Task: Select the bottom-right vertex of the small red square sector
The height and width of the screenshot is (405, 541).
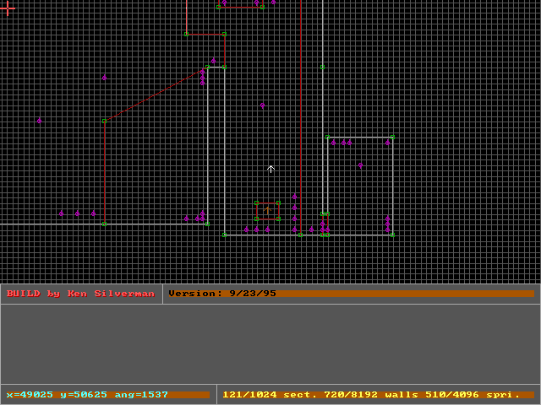Action: click(x=278, y=219)
